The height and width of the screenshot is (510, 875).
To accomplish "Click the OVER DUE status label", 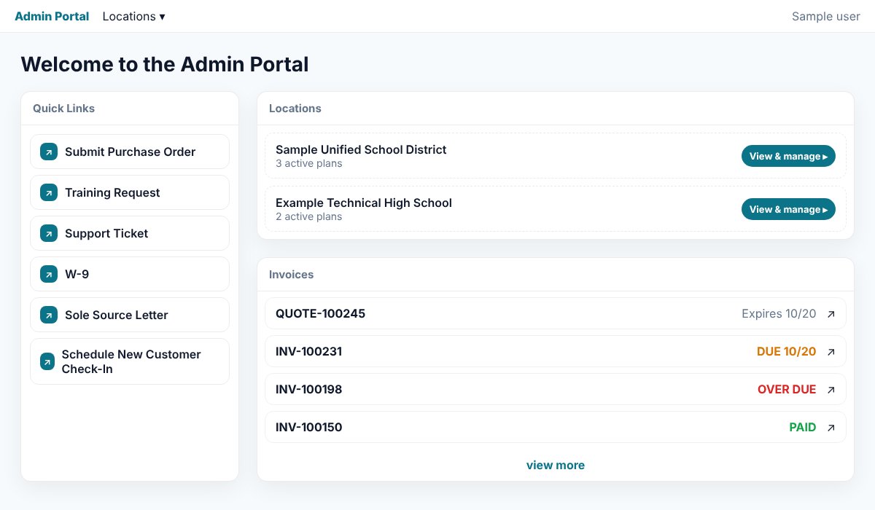I will click(787, 390).
